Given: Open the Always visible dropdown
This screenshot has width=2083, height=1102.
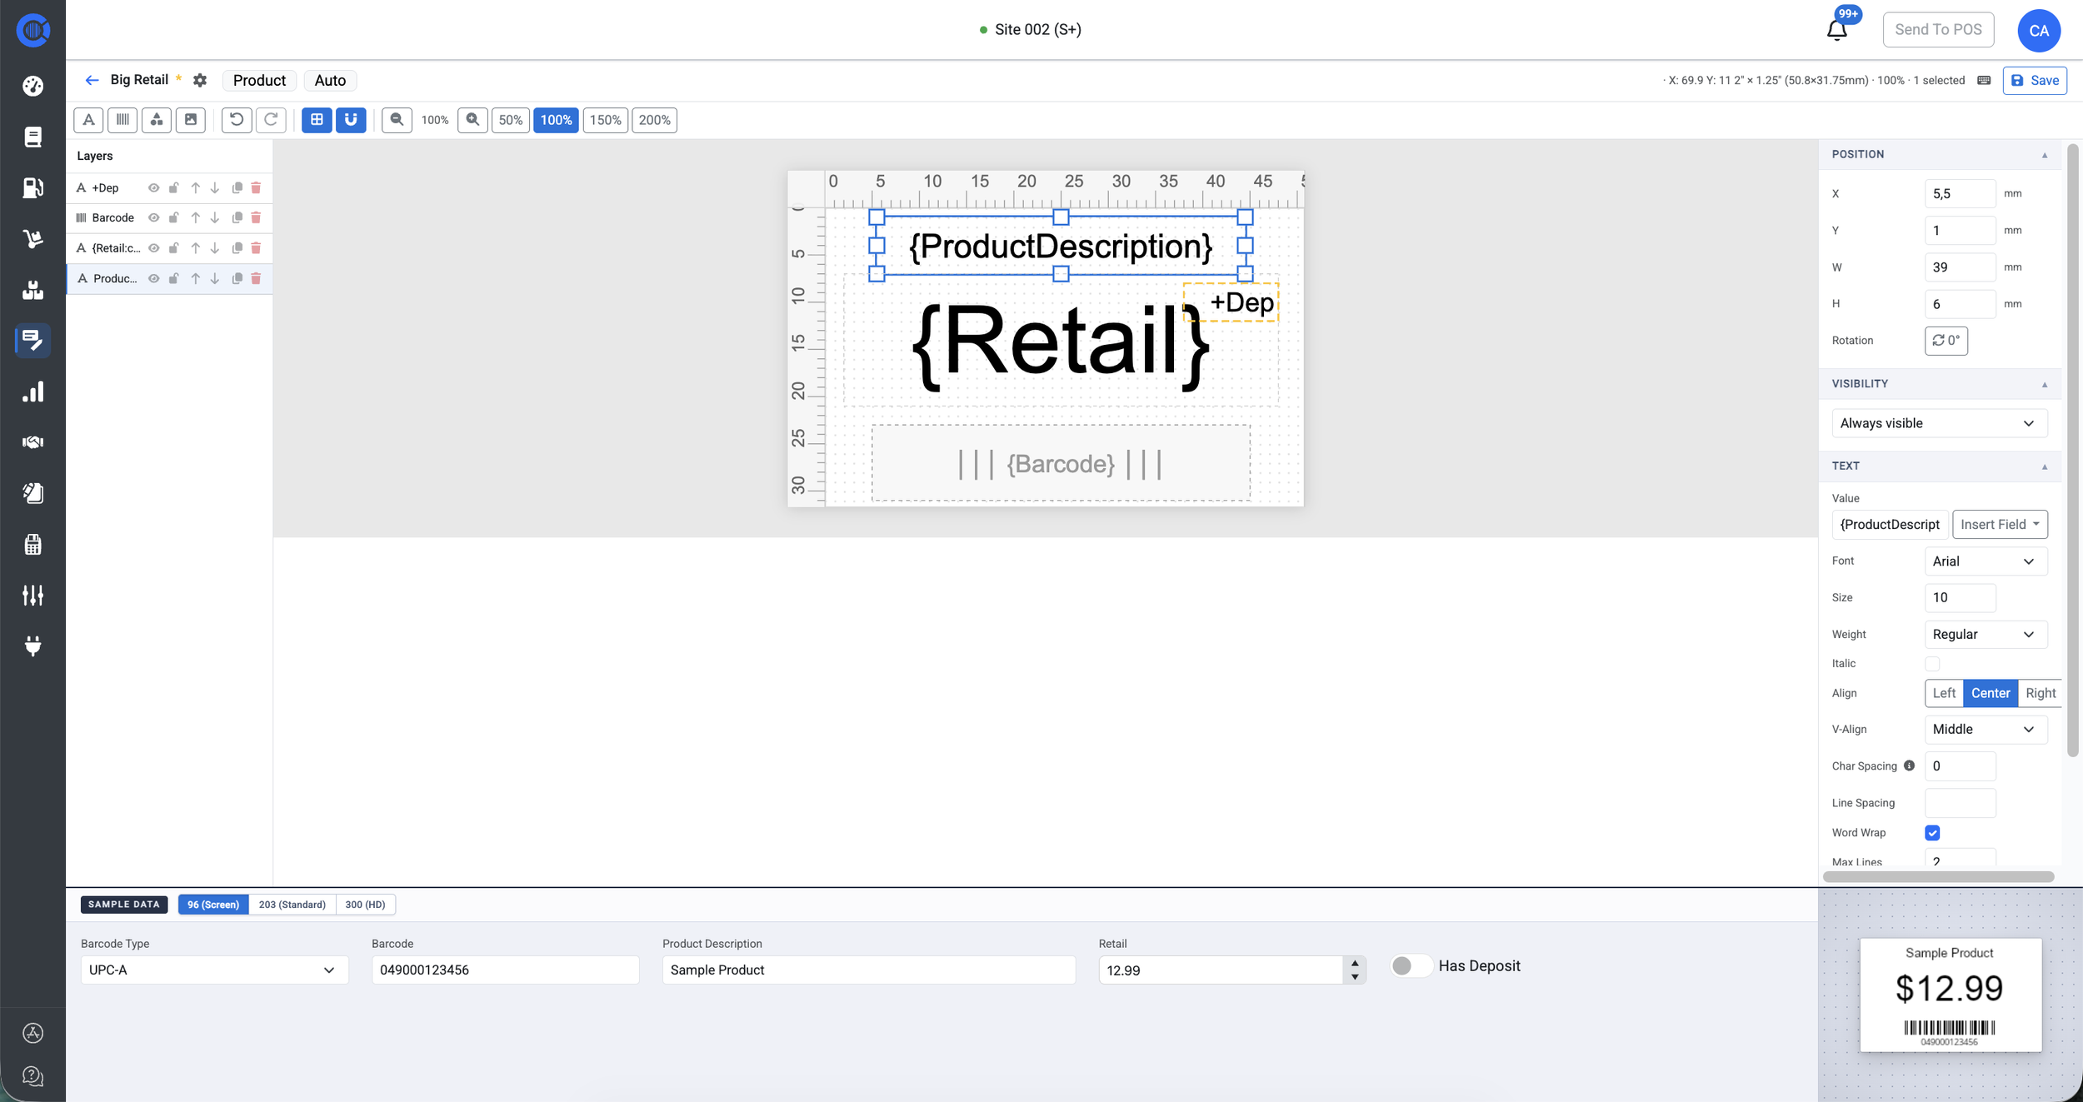Looking at the screenshot, I should [x=1939, y=423].
